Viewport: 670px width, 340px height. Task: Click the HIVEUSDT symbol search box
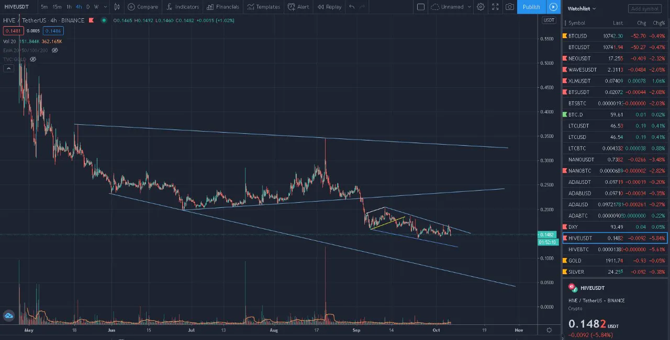(x=18, y=7)
